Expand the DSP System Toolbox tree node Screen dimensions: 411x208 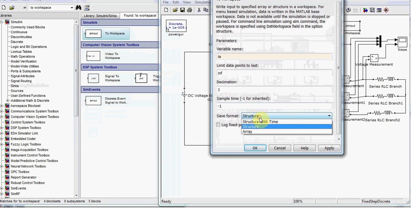pyautogui.click(x=2, y=128)
